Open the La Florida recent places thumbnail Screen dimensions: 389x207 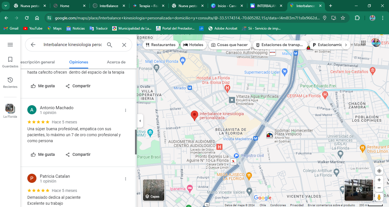click(10, 111)
